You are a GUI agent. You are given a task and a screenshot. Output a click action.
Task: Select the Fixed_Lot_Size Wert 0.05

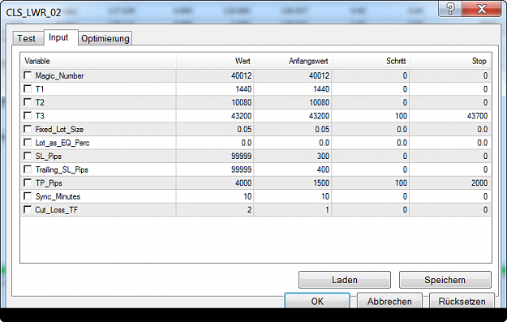[244, 129]
